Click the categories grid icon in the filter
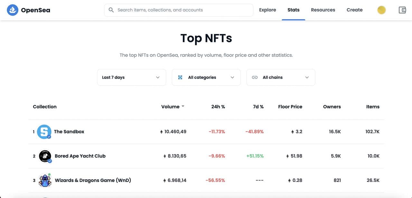412x198 pixels. (x=180, y=77)
